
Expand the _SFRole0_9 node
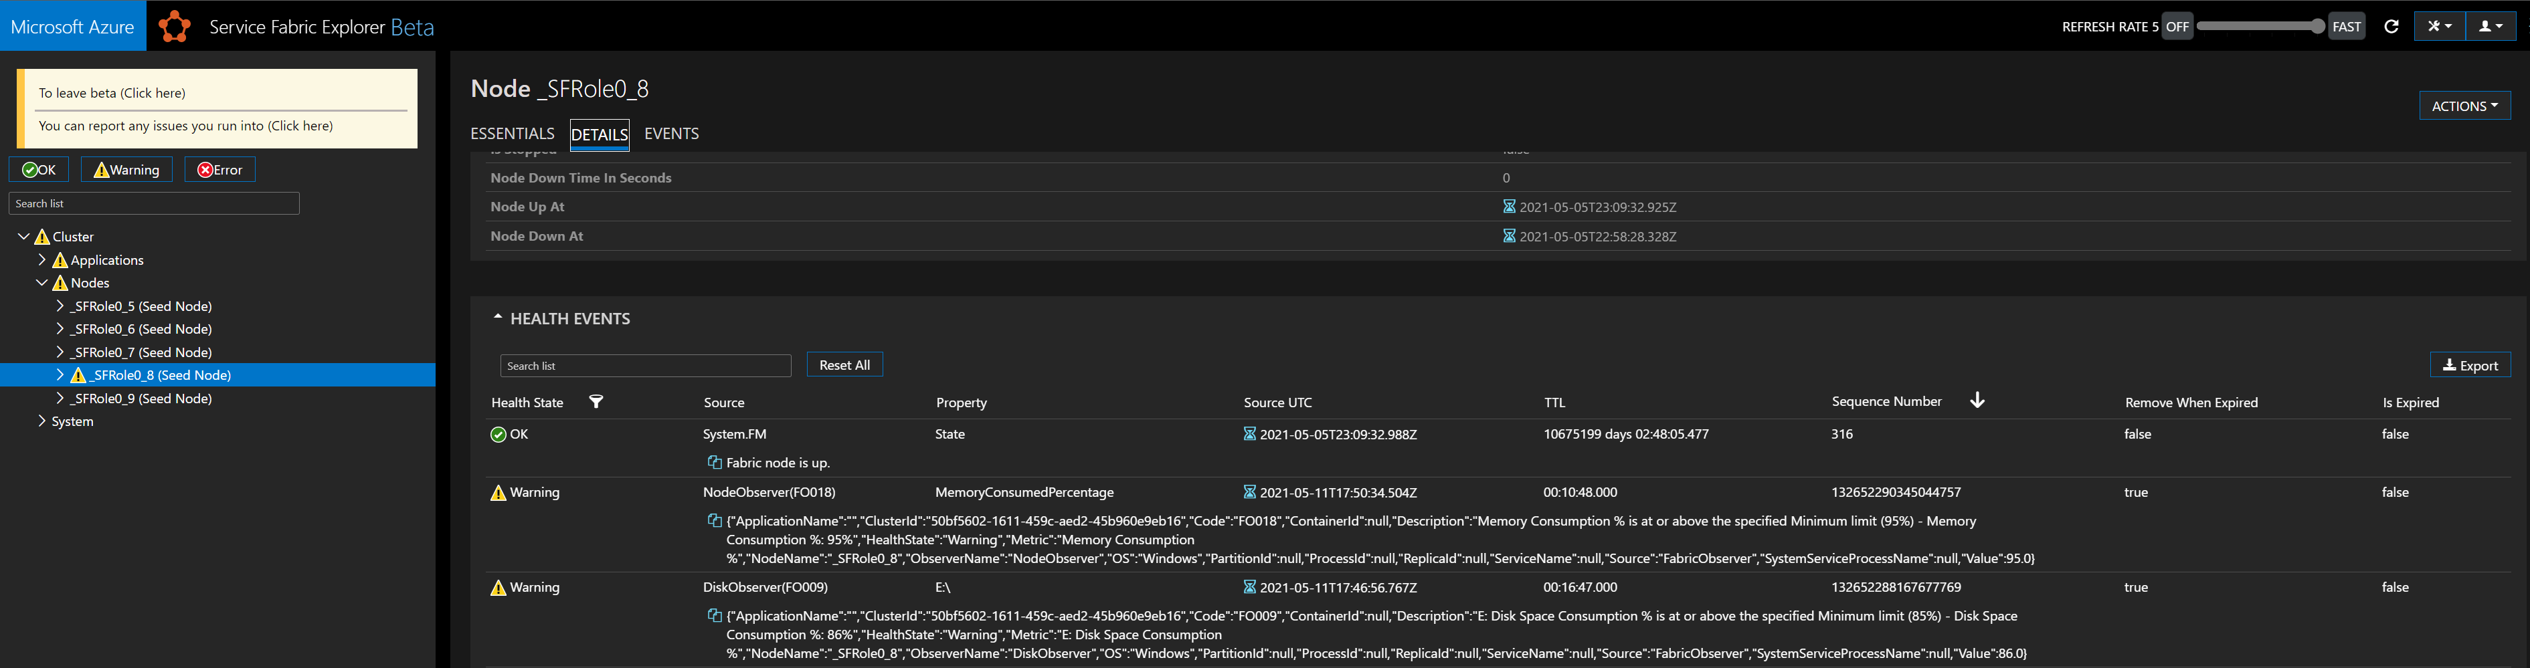pos(60,399)
